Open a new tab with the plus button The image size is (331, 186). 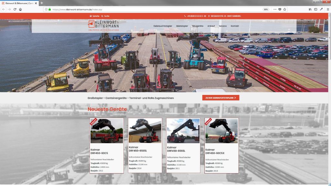click(x=42, y=3)
